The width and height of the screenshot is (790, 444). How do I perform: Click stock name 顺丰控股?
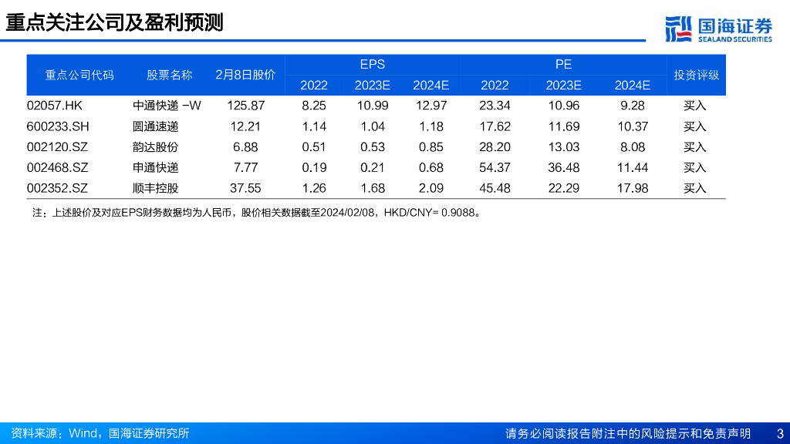tap(155, 188)
